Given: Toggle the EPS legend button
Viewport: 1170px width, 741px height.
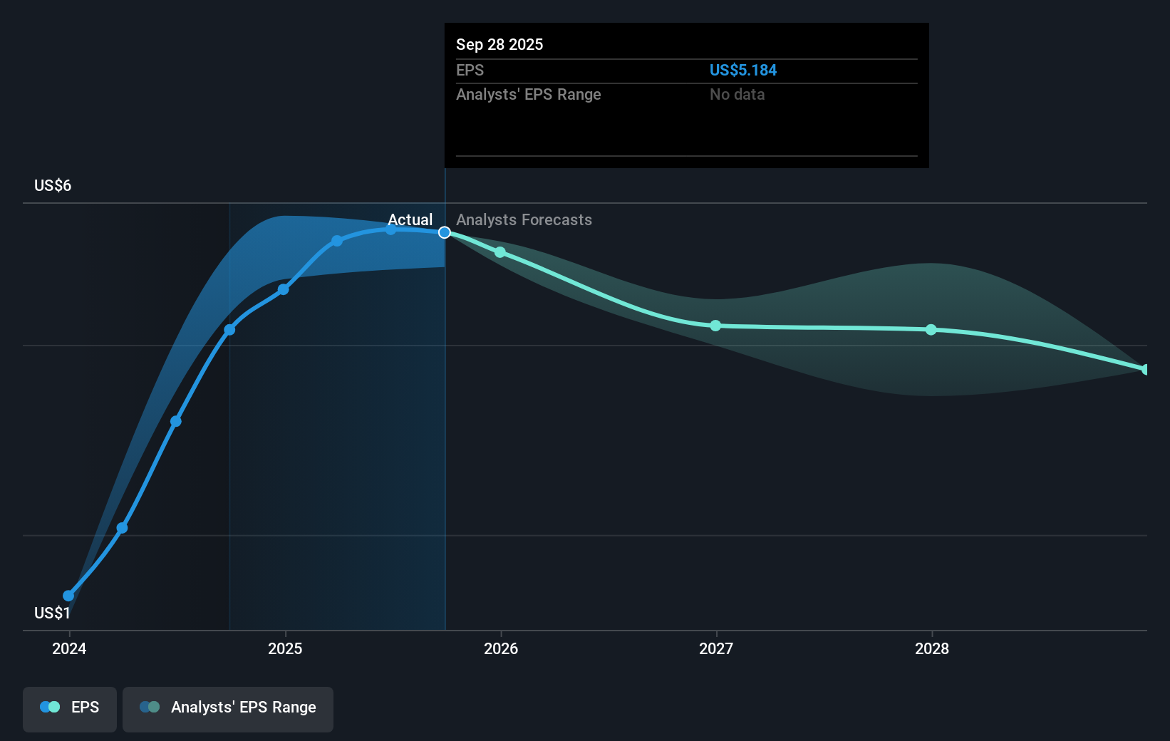Looking at the screenshot, I should [x=70, y=709].
